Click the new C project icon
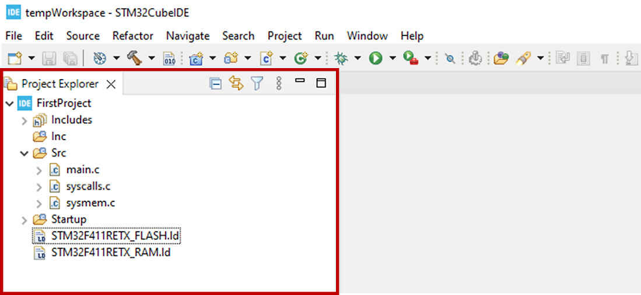This screenshot has height=295, width=641. tap(196, 58)
